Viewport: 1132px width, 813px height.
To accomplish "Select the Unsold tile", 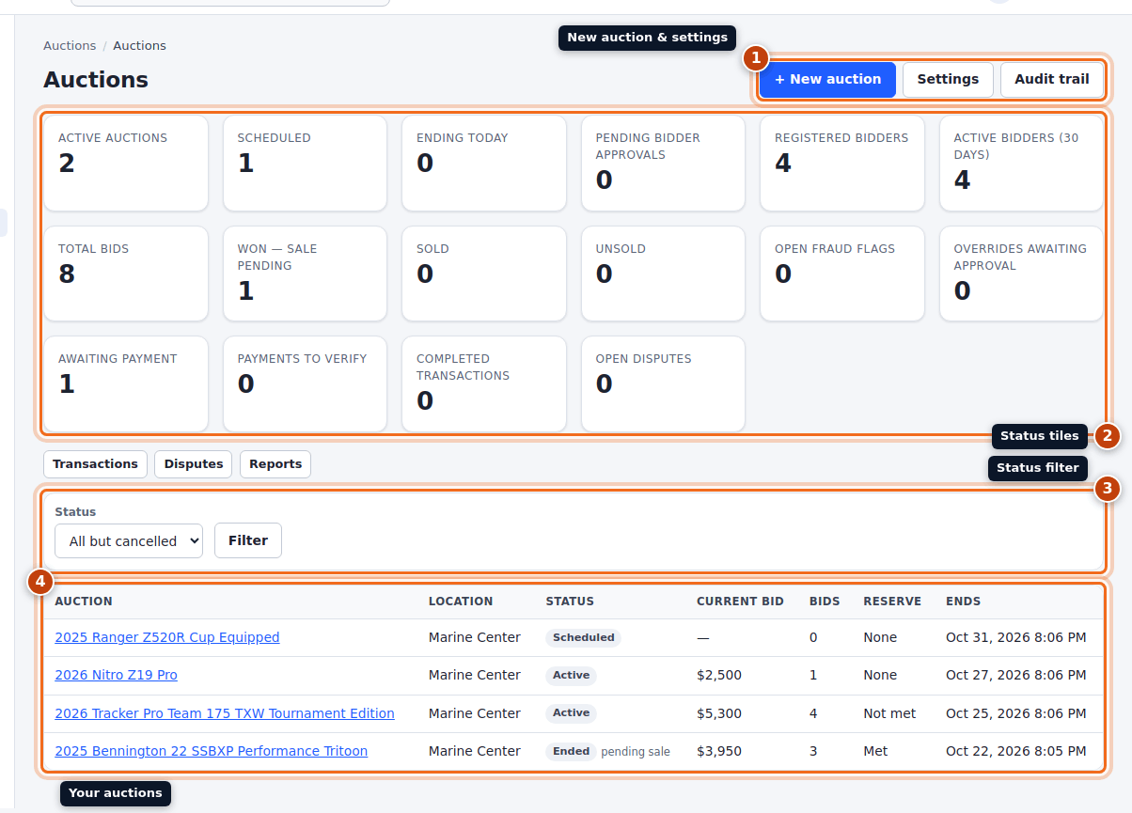I will click(x=663, y=274).
